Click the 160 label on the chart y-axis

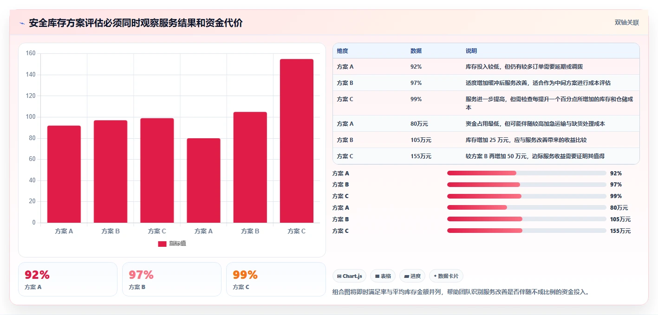click(x=31, y=53)
